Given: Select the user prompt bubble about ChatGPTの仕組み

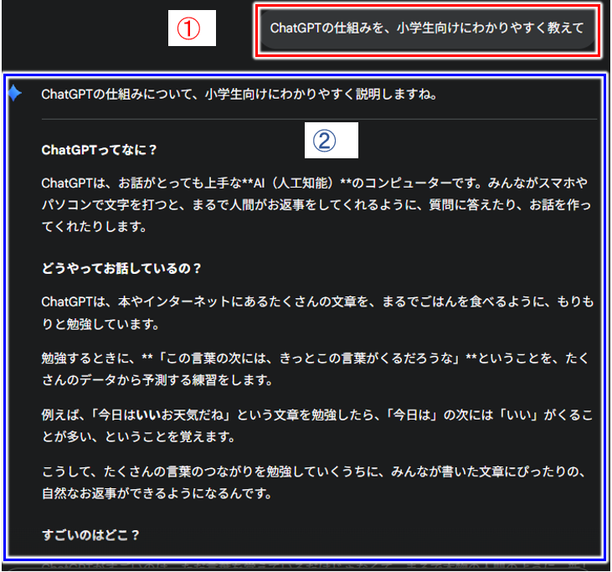Looking at the screenshot, I should click(427, 28).
